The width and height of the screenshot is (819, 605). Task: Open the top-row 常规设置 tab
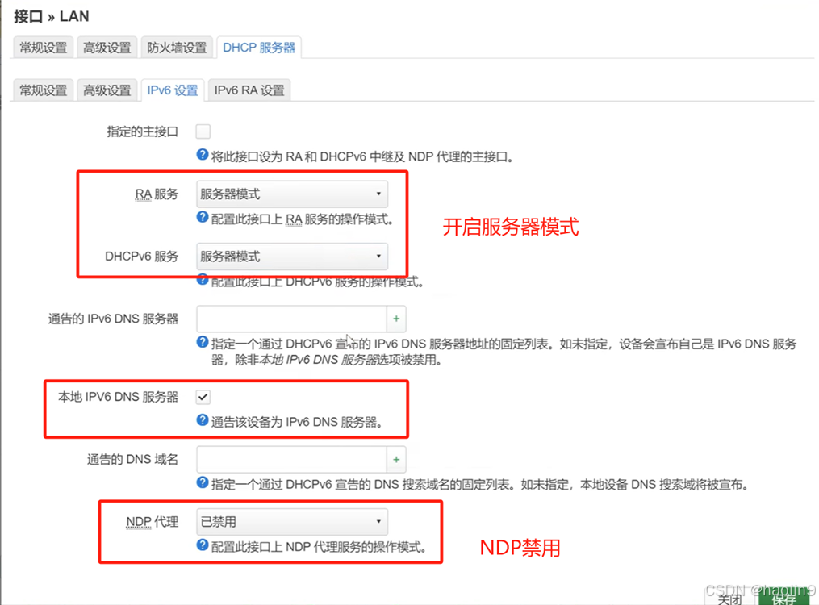pyautogui.click(x=44, y=48)
